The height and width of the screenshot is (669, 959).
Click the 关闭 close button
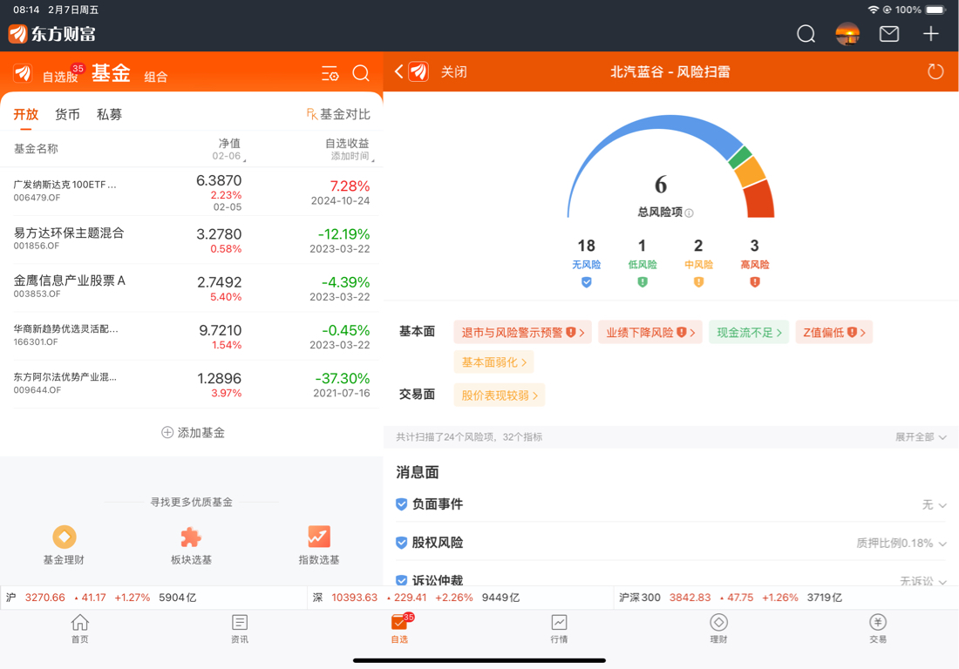coord(454,72)
